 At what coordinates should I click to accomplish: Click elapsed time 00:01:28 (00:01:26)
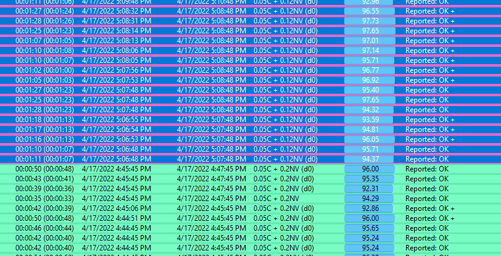[x=44, y=21]
